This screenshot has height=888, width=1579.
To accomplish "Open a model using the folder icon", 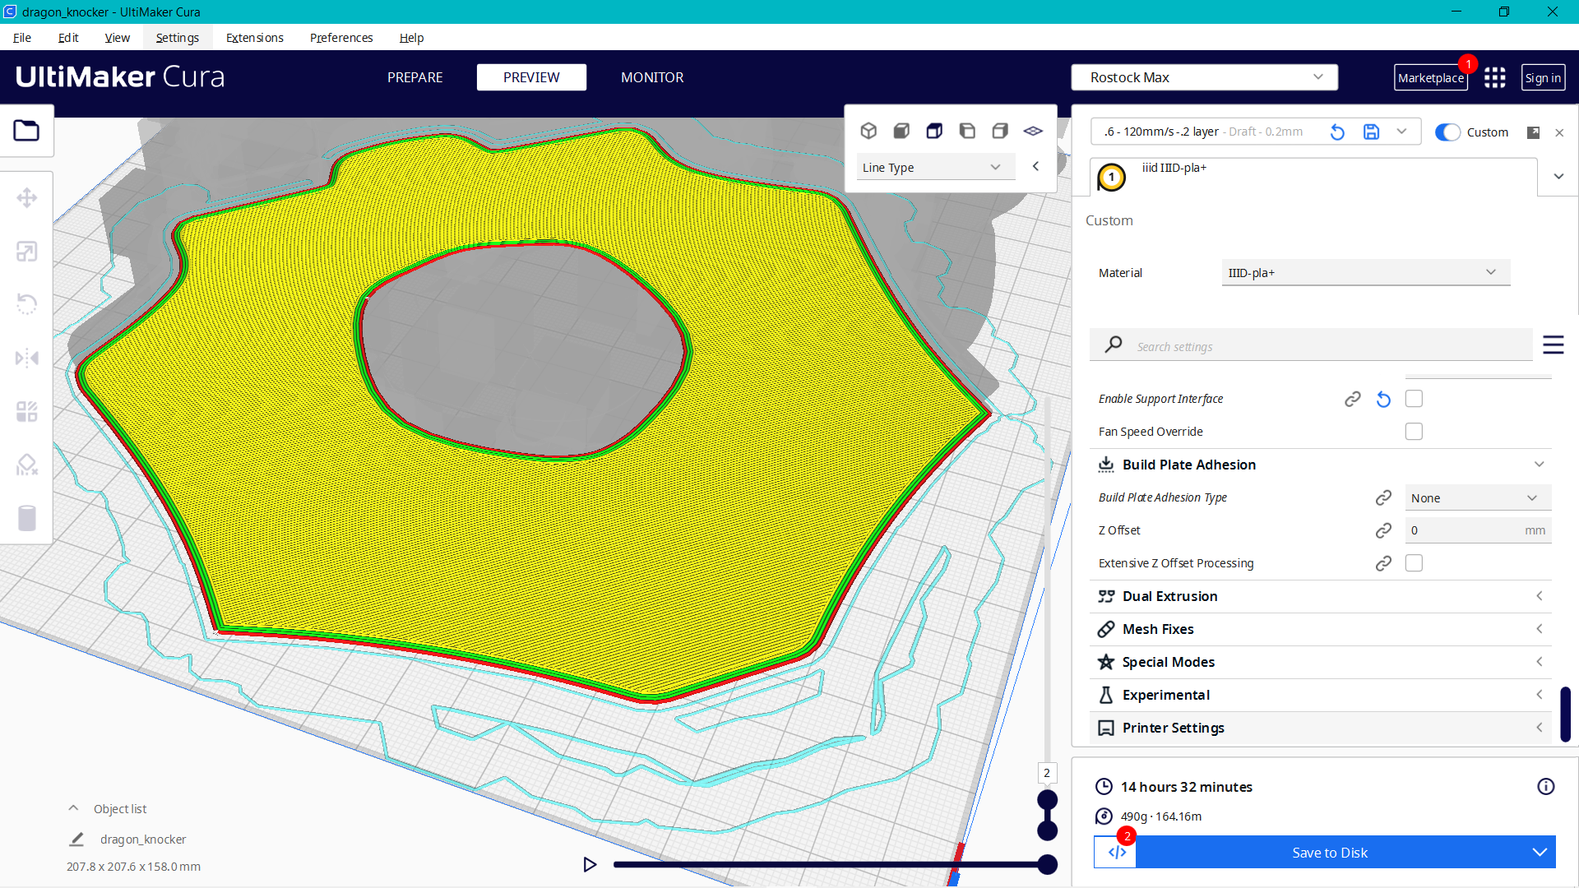I will coord(27,130).
